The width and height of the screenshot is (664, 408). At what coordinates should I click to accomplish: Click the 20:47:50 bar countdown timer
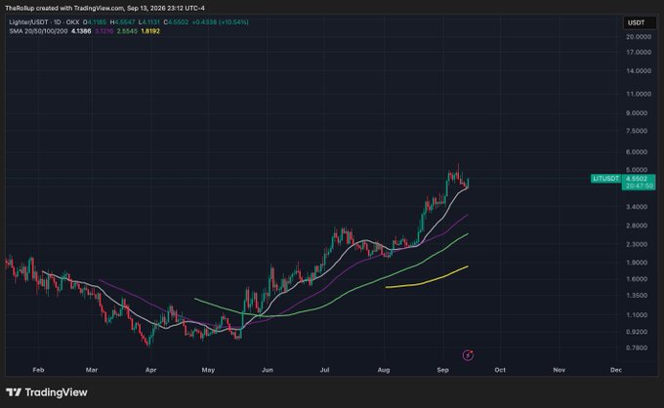coord(639,185)
